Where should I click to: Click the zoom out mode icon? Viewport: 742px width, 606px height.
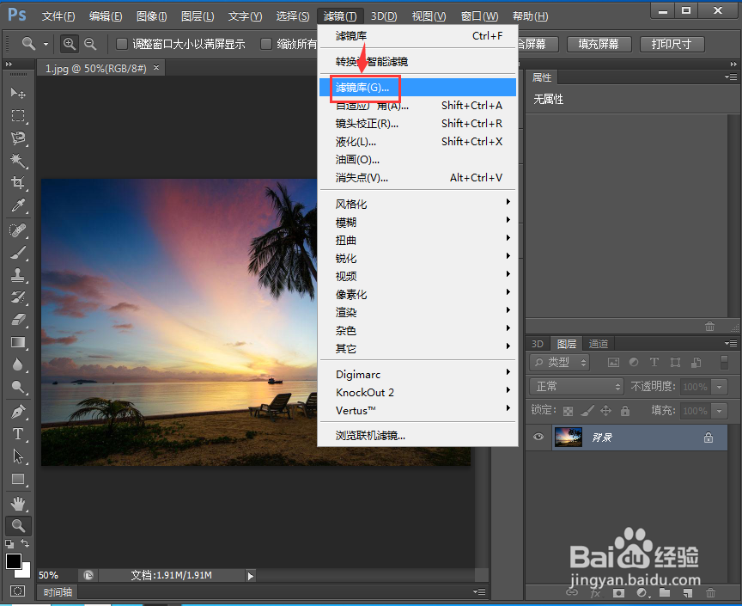90,44
